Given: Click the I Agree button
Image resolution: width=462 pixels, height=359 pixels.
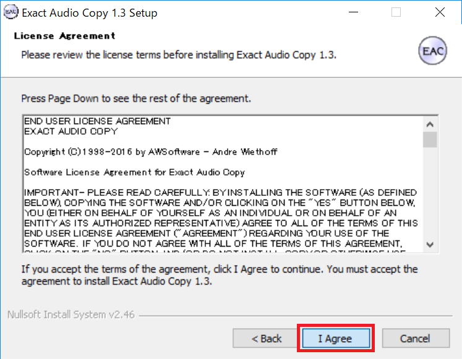Looking at the screenshot, I should tap(336, 339).
